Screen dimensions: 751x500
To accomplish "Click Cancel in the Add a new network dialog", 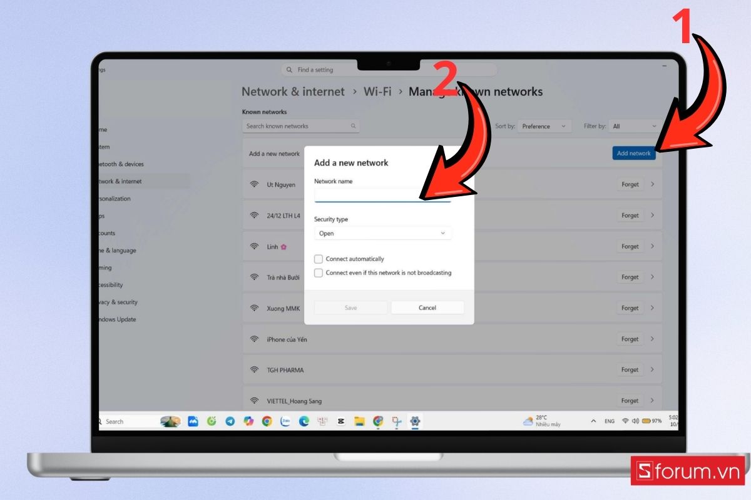I will 427,307.
